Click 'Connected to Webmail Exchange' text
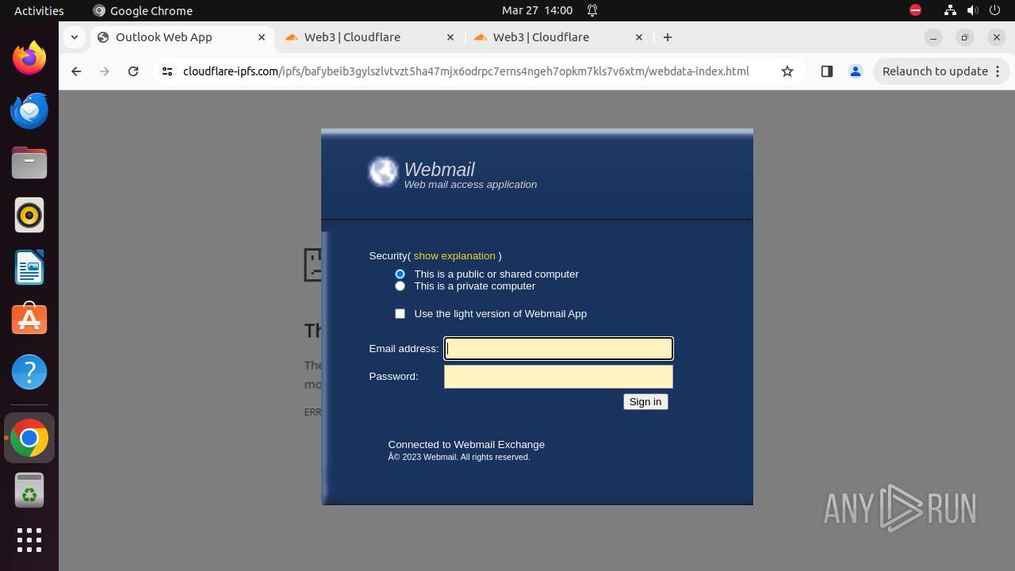The height and width of the screenshot is (571, 1015). pos(466,445)
